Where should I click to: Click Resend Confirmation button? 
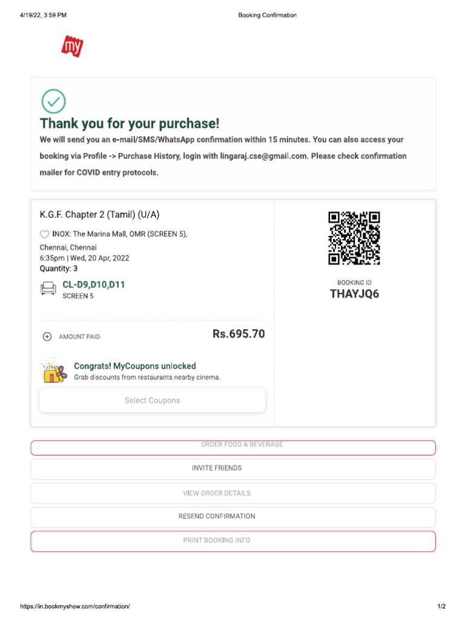click(233, 517)
